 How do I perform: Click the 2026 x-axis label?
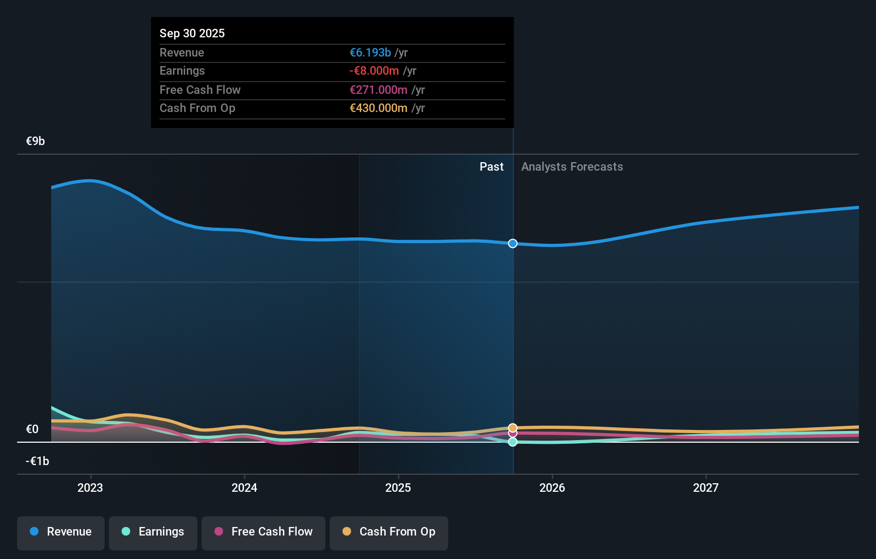tap(552, 488)
